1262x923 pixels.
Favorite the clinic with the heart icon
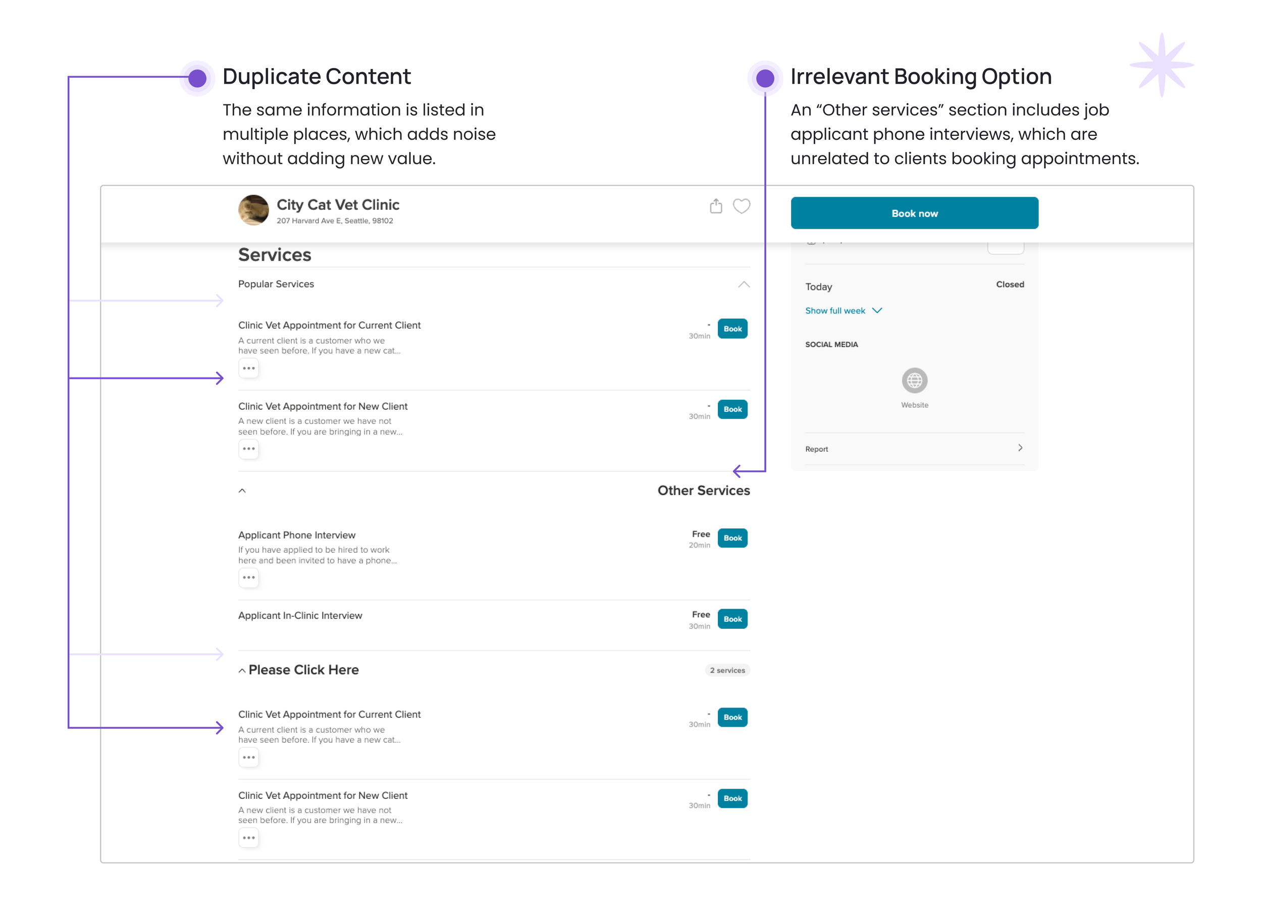741,206
